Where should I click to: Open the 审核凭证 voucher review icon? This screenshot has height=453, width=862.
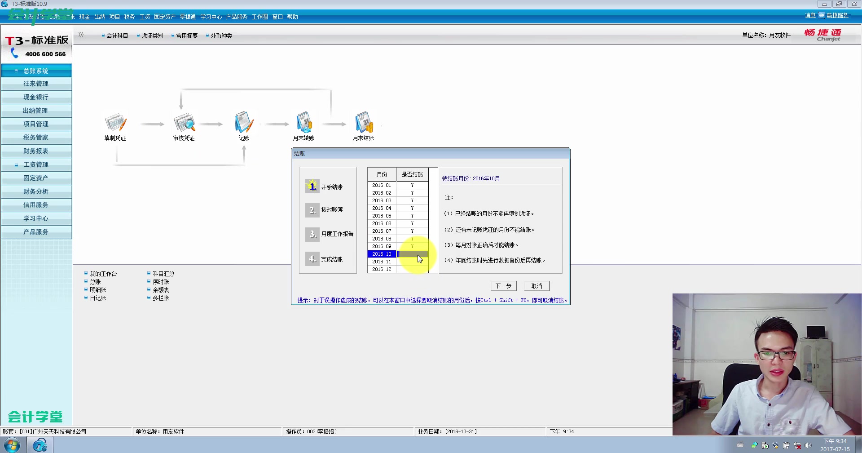[x=184, y=122]
